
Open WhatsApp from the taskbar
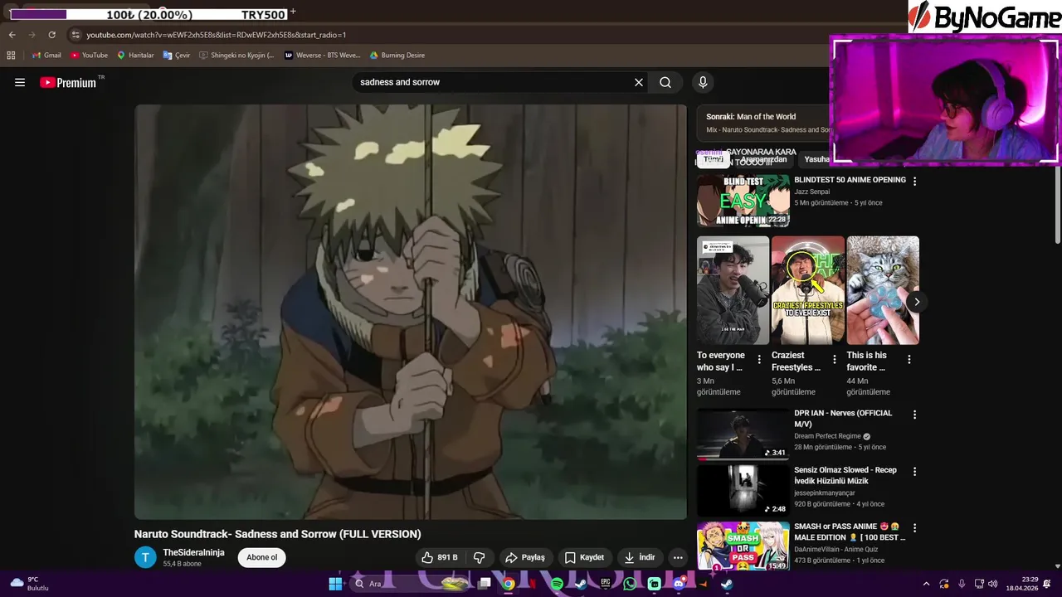(x=630, y=584)
